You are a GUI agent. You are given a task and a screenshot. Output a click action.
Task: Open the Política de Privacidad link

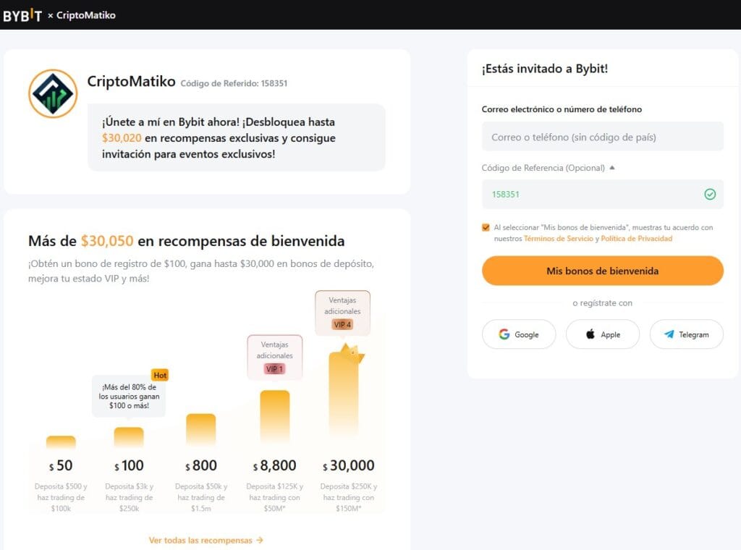(636, 239)
